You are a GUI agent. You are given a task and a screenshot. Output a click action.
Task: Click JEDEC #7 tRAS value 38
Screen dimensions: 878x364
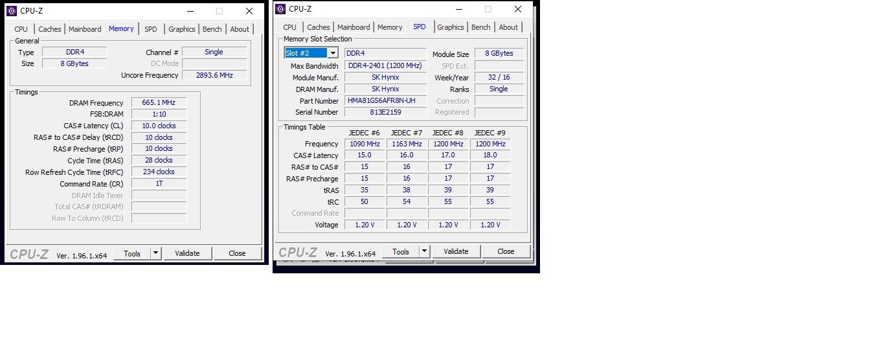coord(407,190)
